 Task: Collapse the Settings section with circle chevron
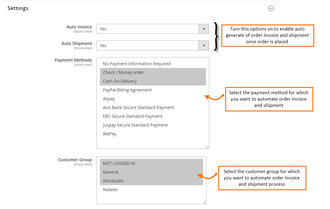[271, 8]
